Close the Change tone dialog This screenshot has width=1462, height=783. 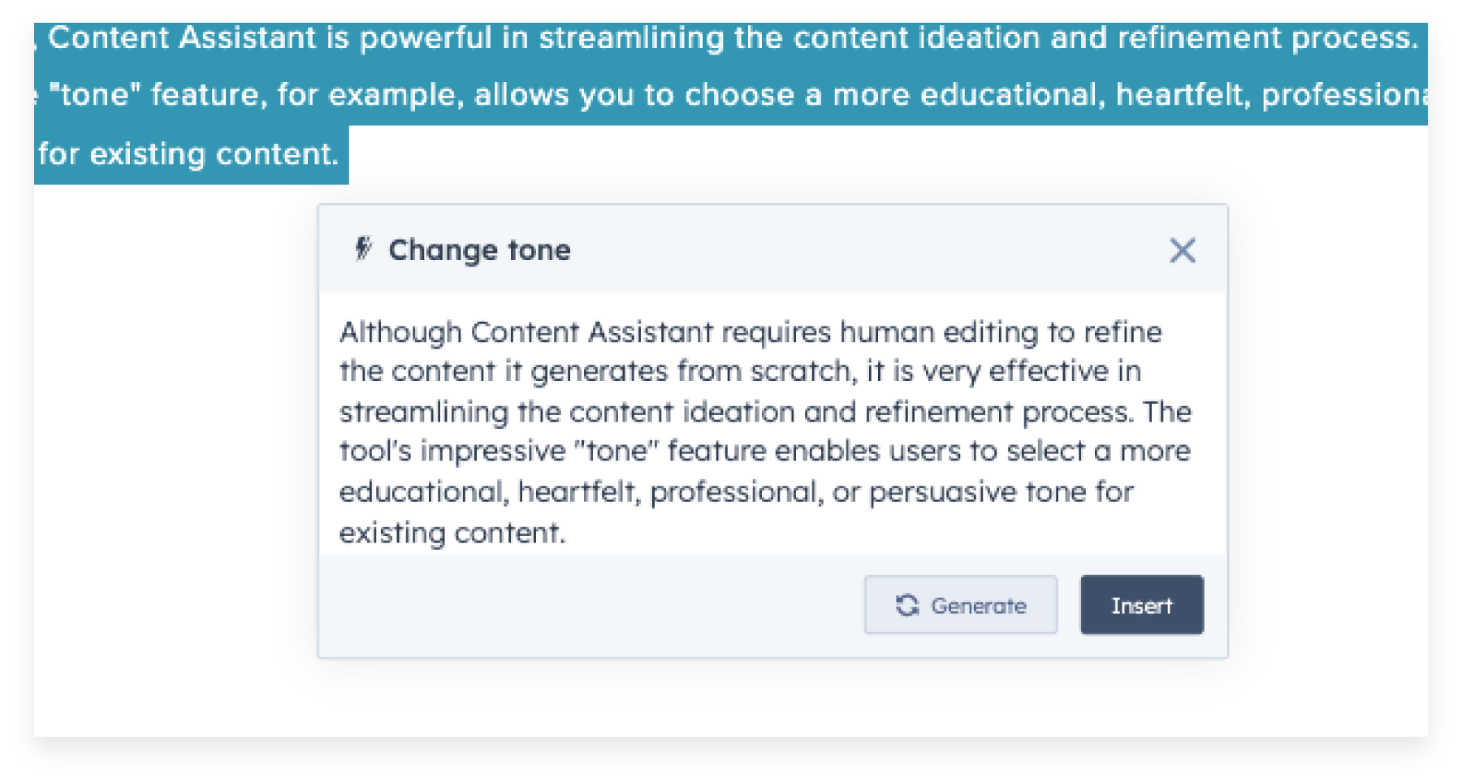[x=1182, y=250]
